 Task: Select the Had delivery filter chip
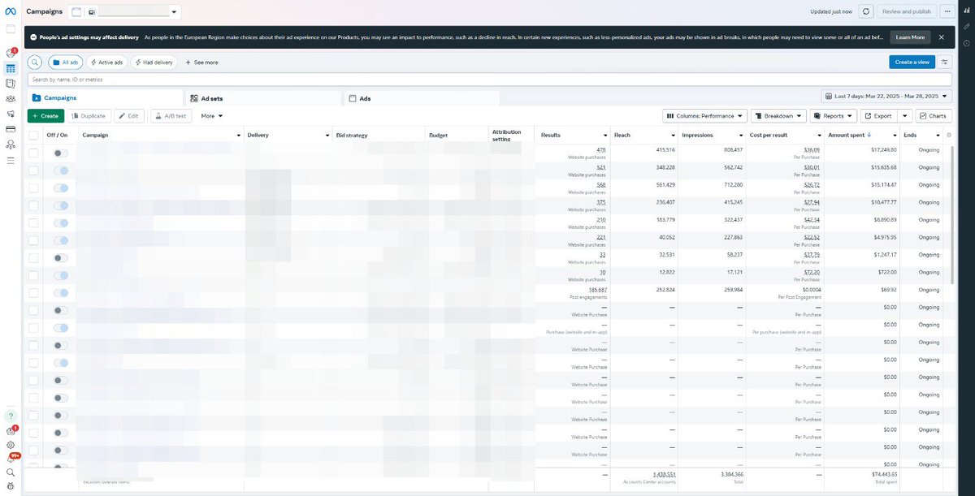154,62
